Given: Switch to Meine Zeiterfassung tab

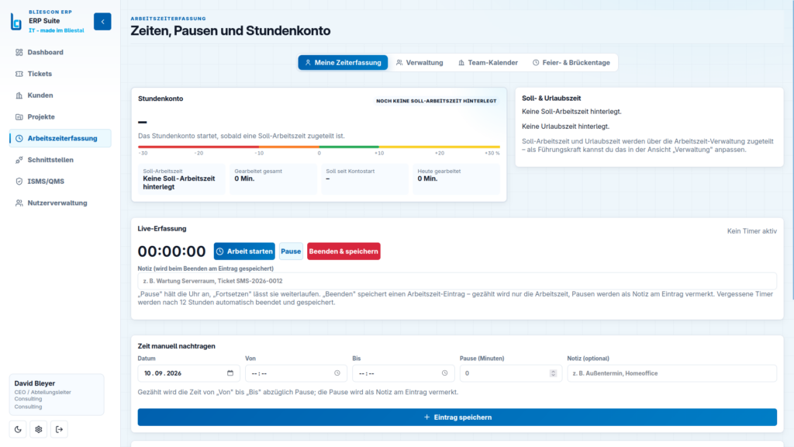Looking at the screenshot, I should point(343,62).
